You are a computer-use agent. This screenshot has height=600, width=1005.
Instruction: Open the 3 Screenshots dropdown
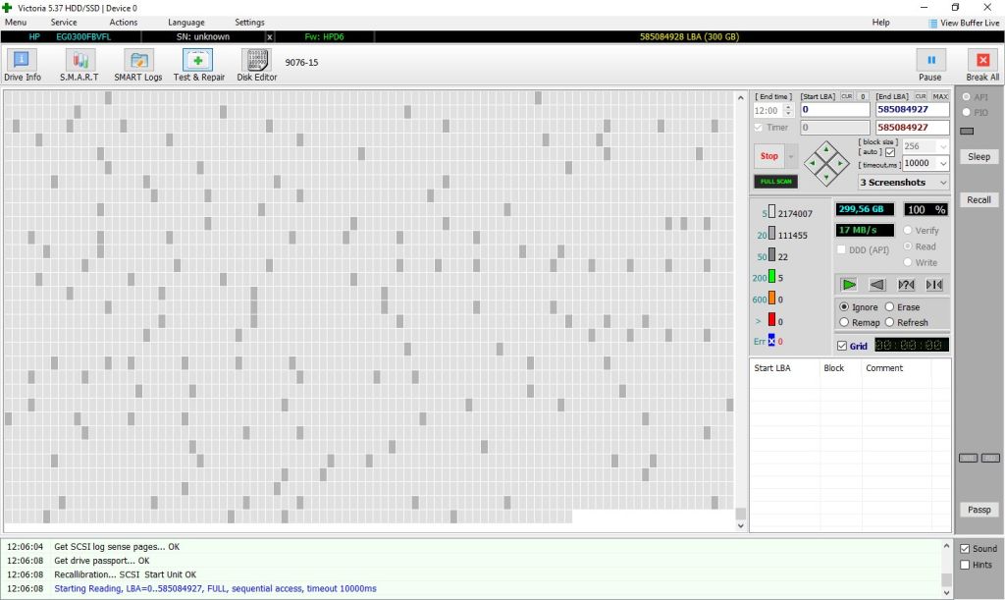point(904,183)
